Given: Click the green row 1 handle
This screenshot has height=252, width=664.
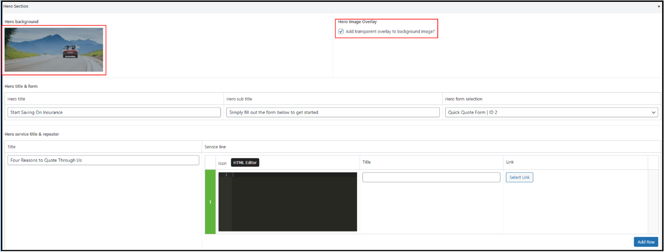Looking at the screenshot, I should pyautogui.click(x=210, y=202).
